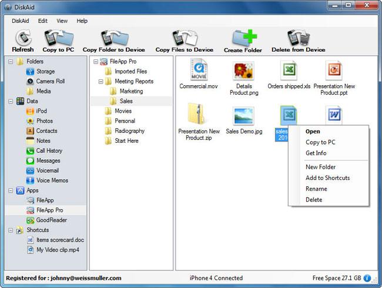Collapse the Meeting Reports folder tree
Image resolution: width=382 pixels, height=288 pixels.
pos(101,82)
